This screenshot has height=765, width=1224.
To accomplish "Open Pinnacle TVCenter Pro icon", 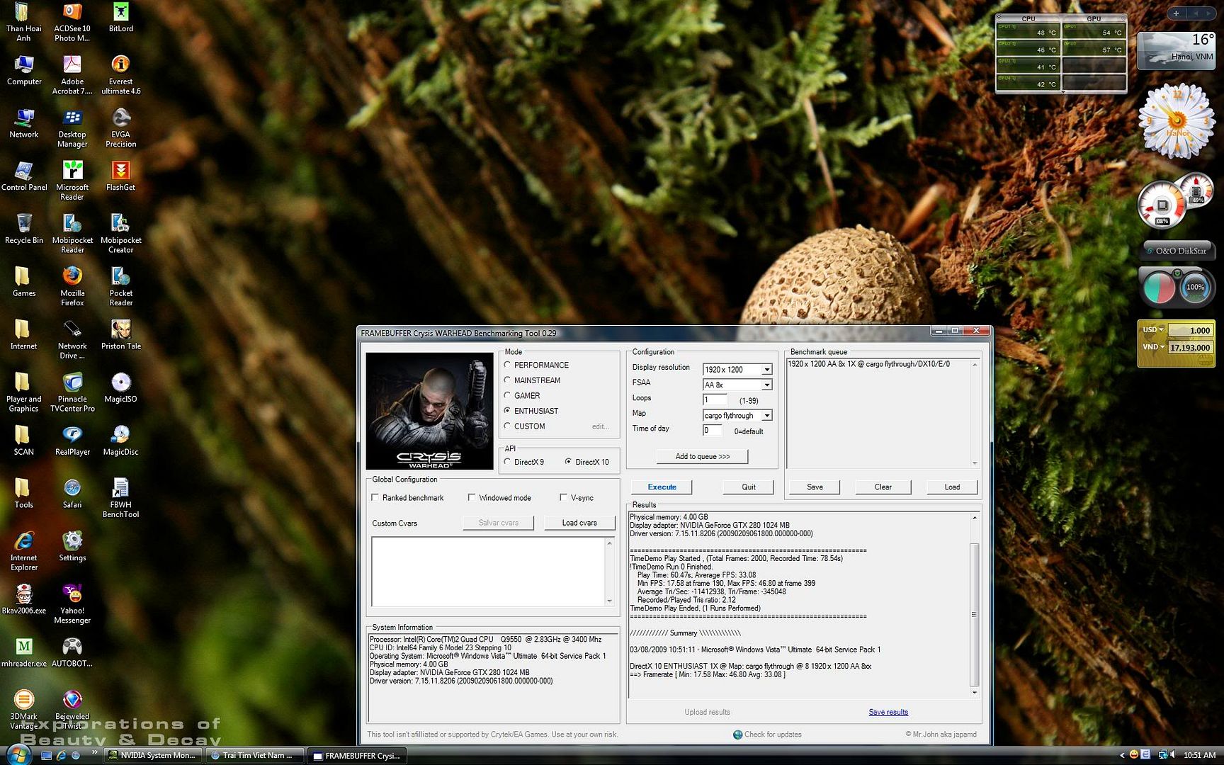I will click(x=72, y=392).
